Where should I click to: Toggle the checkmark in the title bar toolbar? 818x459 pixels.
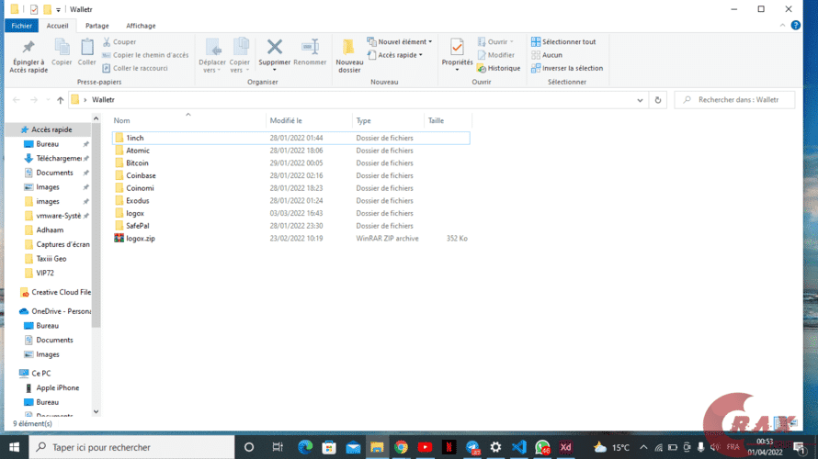(34, 9)
